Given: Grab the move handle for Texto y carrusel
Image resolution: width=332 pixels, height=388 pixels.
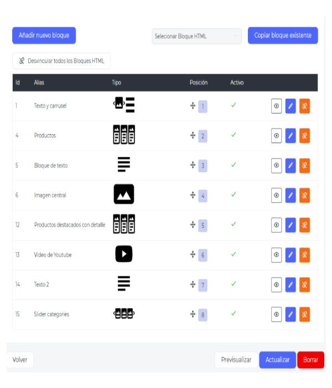Looking at the screenshot, I should (x=193, y=106).
